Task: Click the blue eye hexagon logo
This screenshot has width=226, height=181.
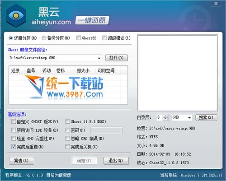Action: (x=16, y=15)
